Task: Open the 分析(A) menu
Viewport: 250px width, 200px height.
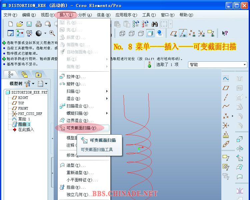Action: pyautogui.click(x=85, y=15)
